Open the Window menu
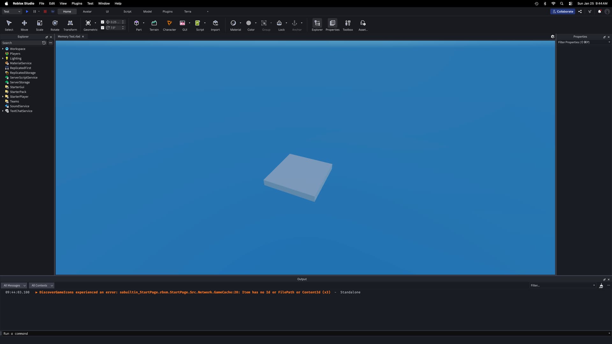 pos(104,4)
